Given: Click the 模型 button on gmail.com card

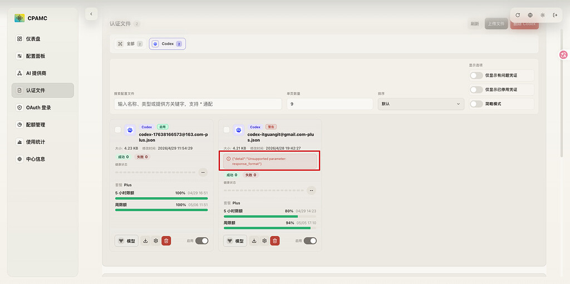Looking at the screenshot, I should pyautogui.click(x=235, y=241).
